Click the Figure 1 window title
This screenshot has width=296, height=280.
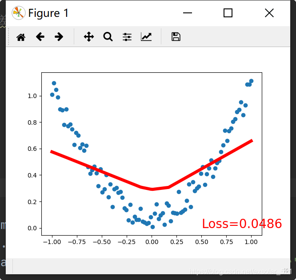coord(48,13)
